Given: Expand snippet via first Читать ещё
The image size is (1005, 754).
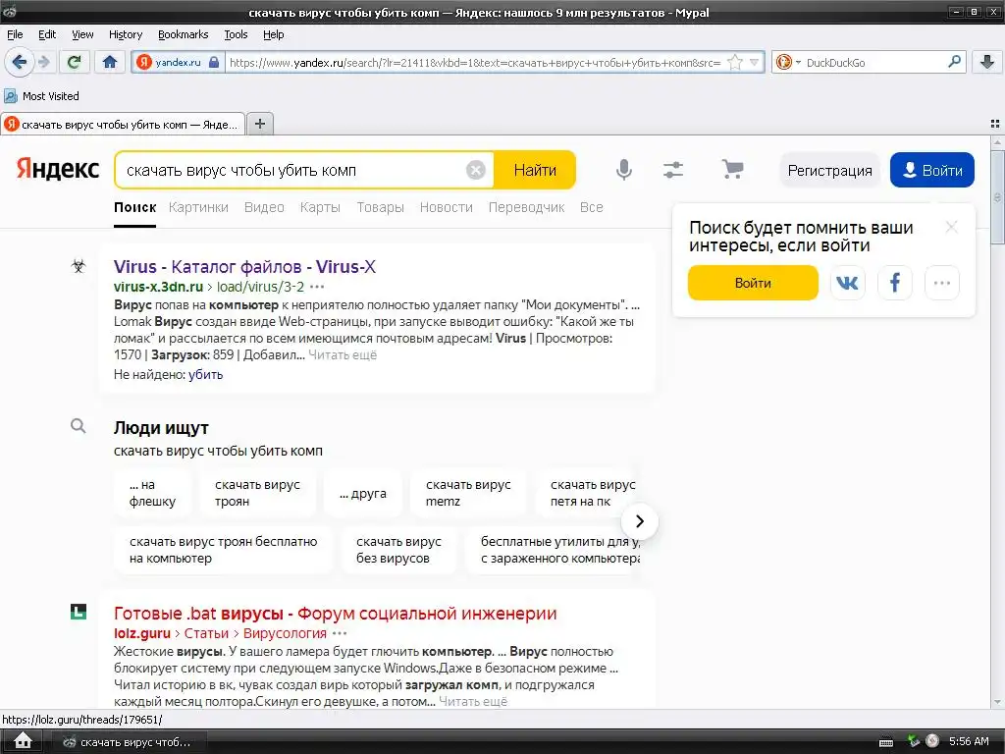Looking at the screenshot, I should [343, 354].
